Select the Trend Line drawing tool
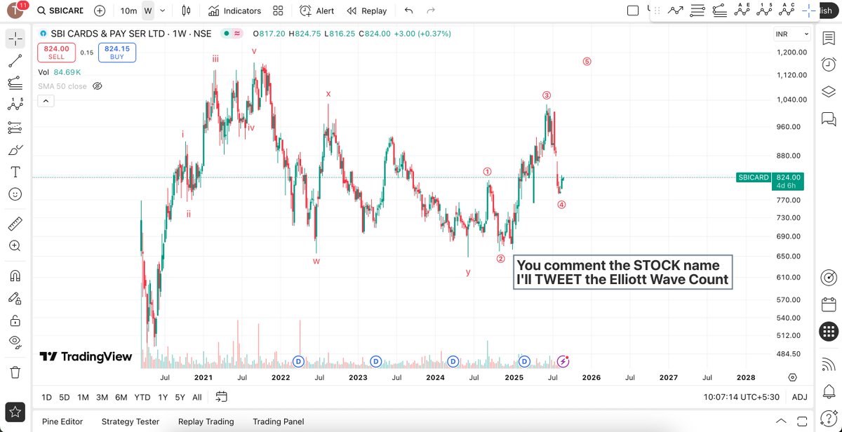Screen dimensions: 842x432 15,61
